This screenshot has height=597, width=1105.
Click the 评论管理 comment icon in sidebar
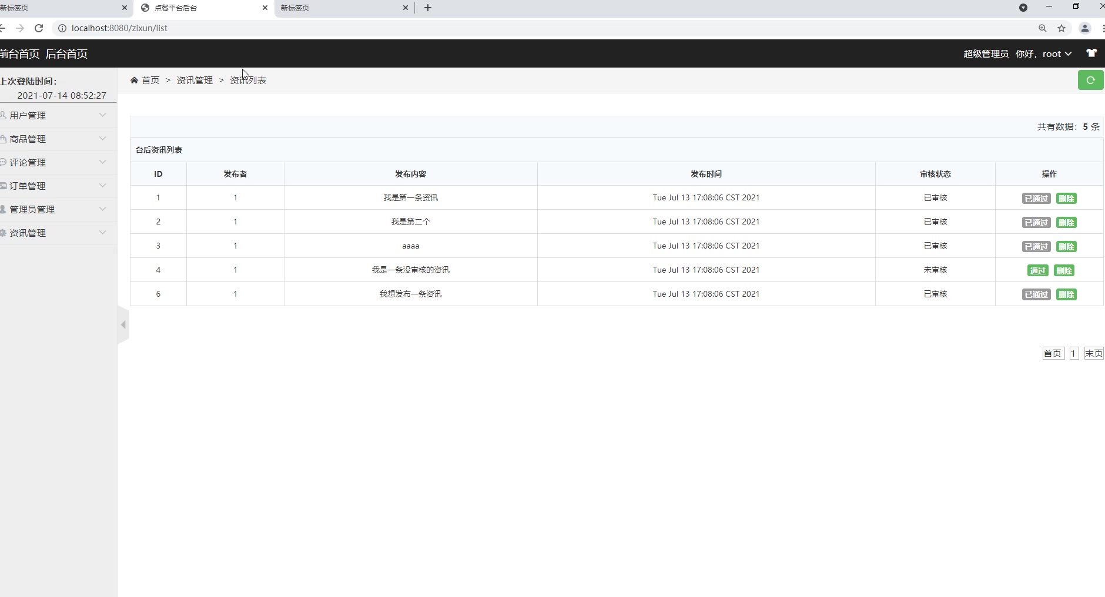tap(3, 162)
